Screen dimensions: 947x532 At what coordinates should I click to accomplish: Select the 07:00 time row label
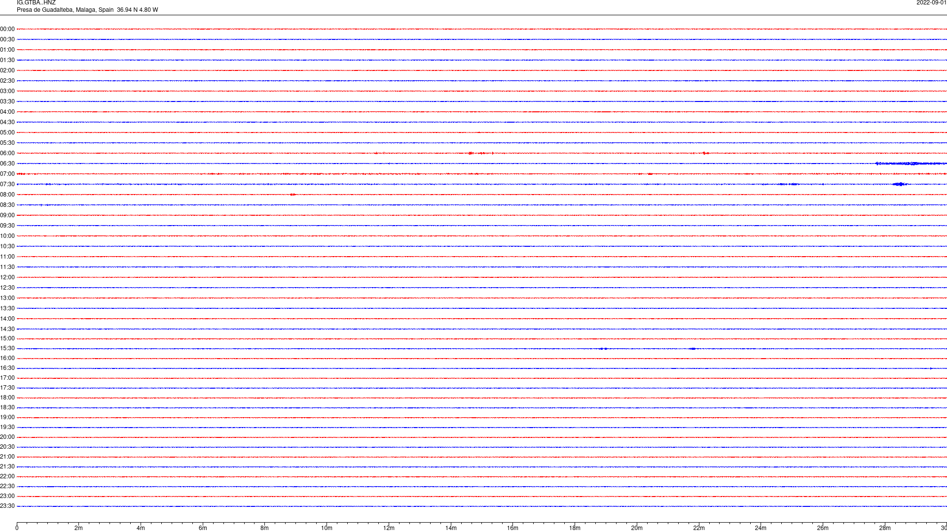coord(7,174)
